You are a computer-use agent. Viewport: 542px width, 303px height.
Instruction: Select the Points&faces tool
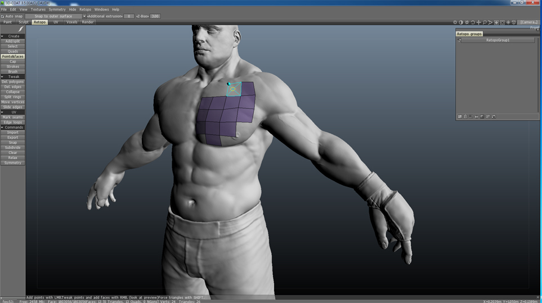(x=13, y=56)
